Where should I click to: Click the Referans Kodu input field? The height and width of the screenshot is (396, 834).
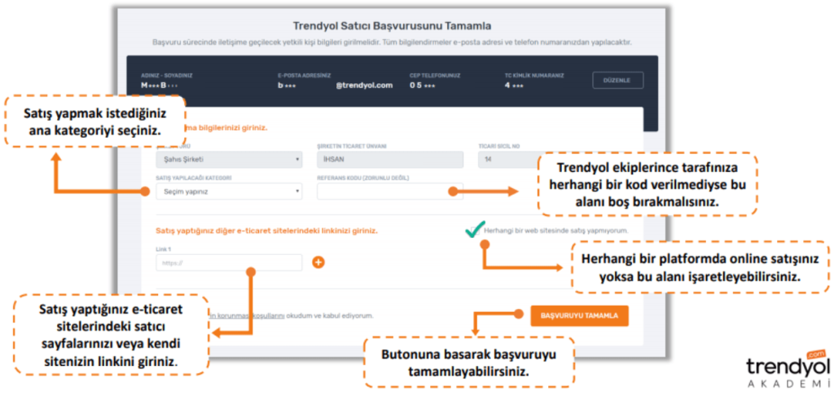point(383,191)
